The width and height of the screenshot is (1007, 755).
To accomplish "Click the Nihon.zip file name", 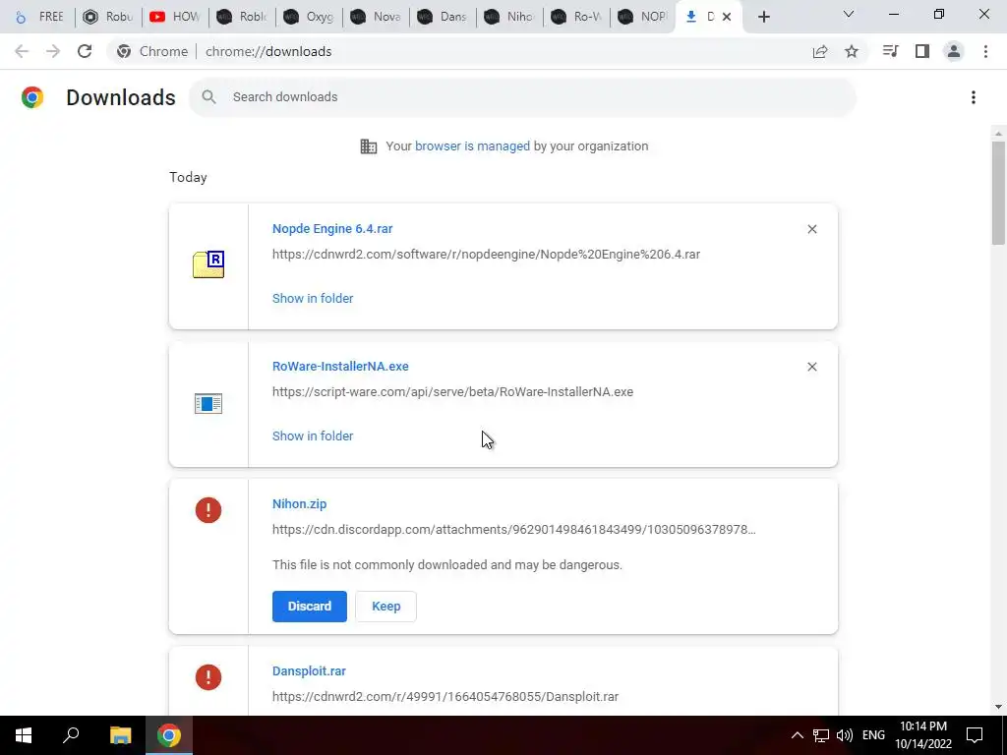I will [299, 504].
